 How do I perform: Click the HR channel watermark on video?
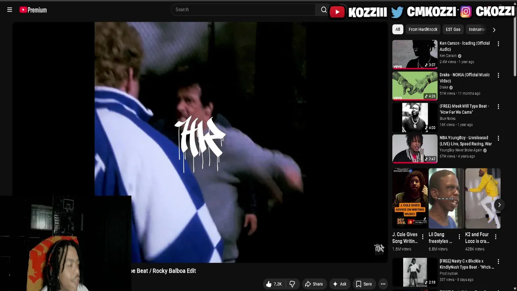[379, 249]
